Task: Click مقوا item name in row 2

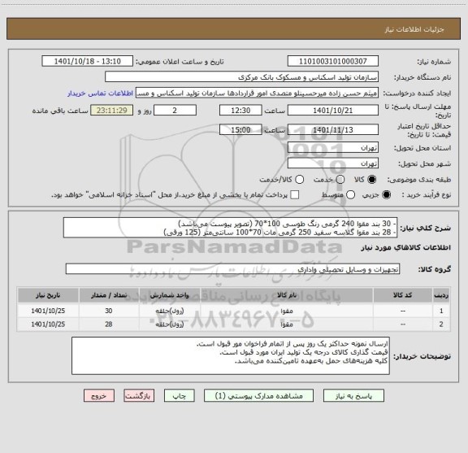Action: click(287, 325)
